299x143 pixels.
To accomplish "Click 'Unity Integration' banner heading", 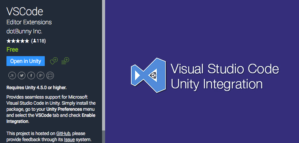I will point(216,84).
